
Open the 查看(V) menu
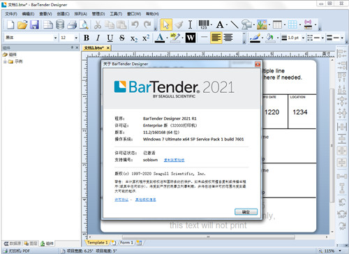(45, 14)
